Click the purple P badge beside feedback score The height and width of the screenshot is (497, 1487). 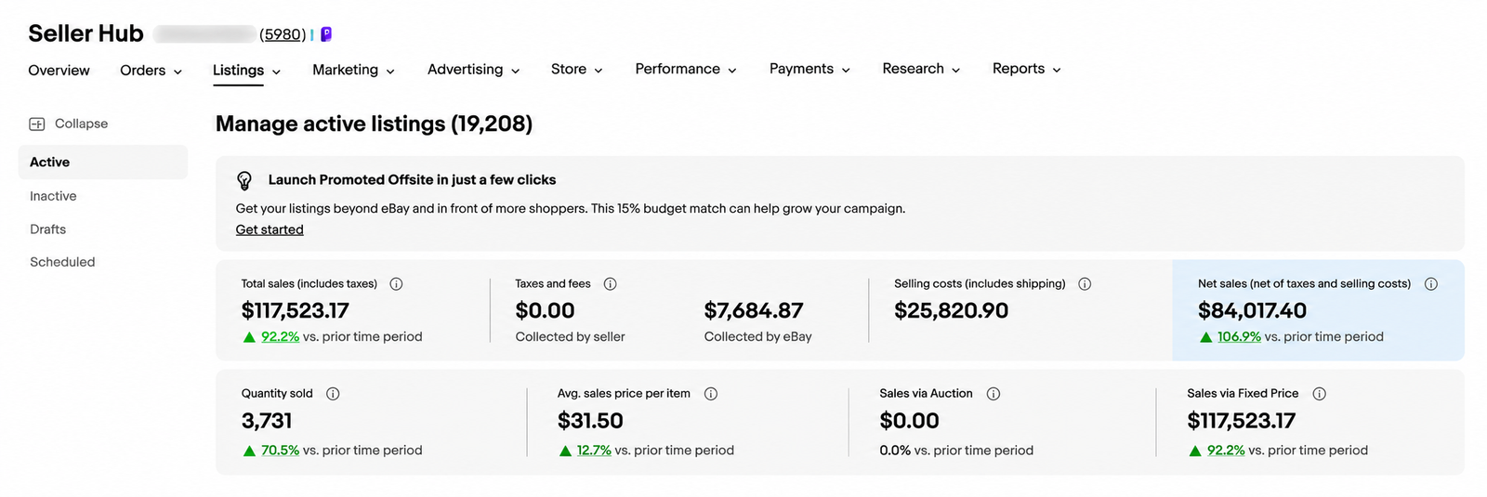pos(326,34)
